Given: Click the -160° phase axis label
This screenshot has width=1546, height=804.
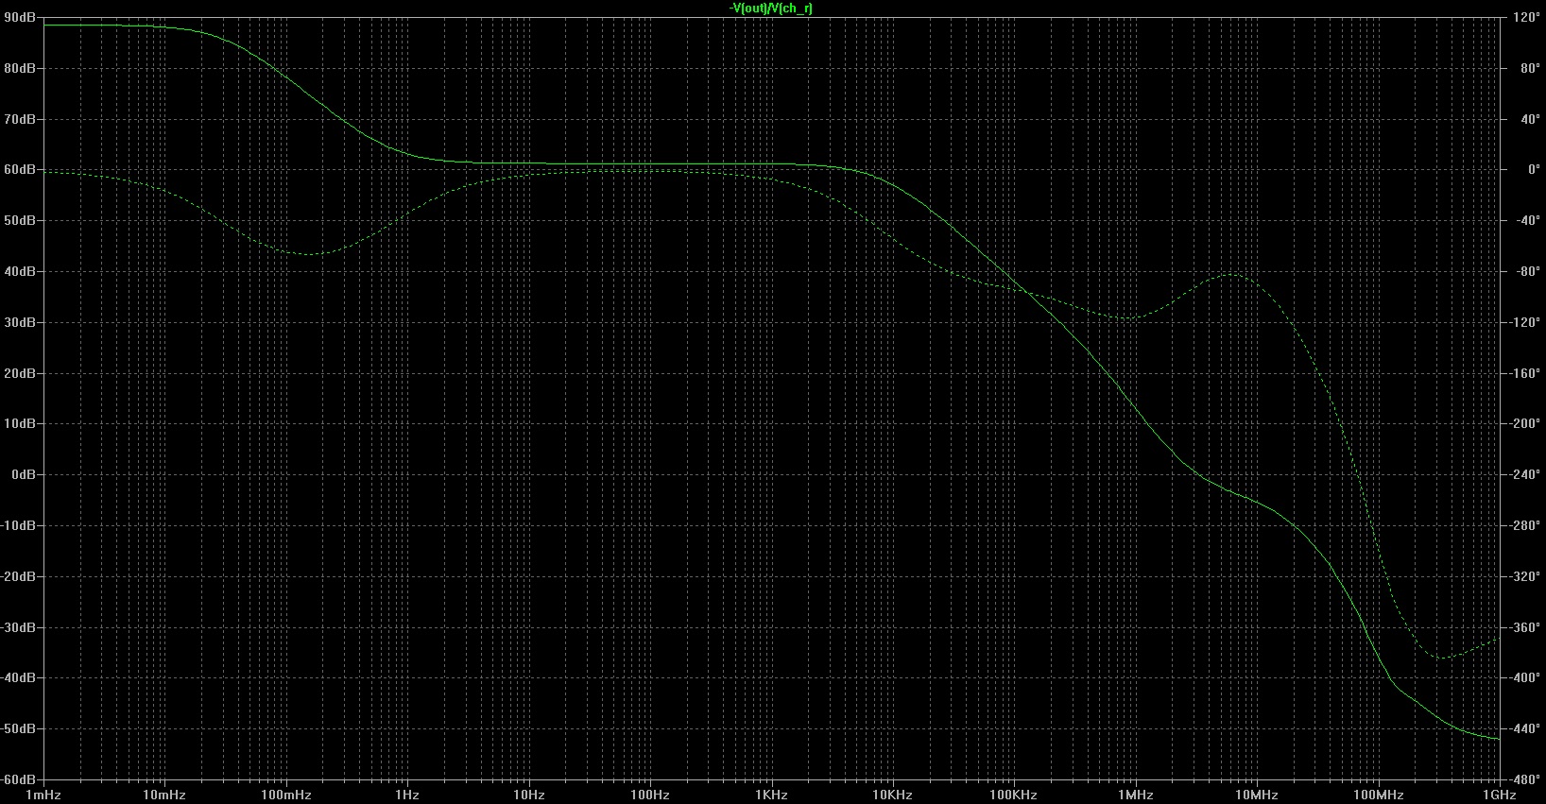Looking at the screenshot, I should (x=1524, y=373).
